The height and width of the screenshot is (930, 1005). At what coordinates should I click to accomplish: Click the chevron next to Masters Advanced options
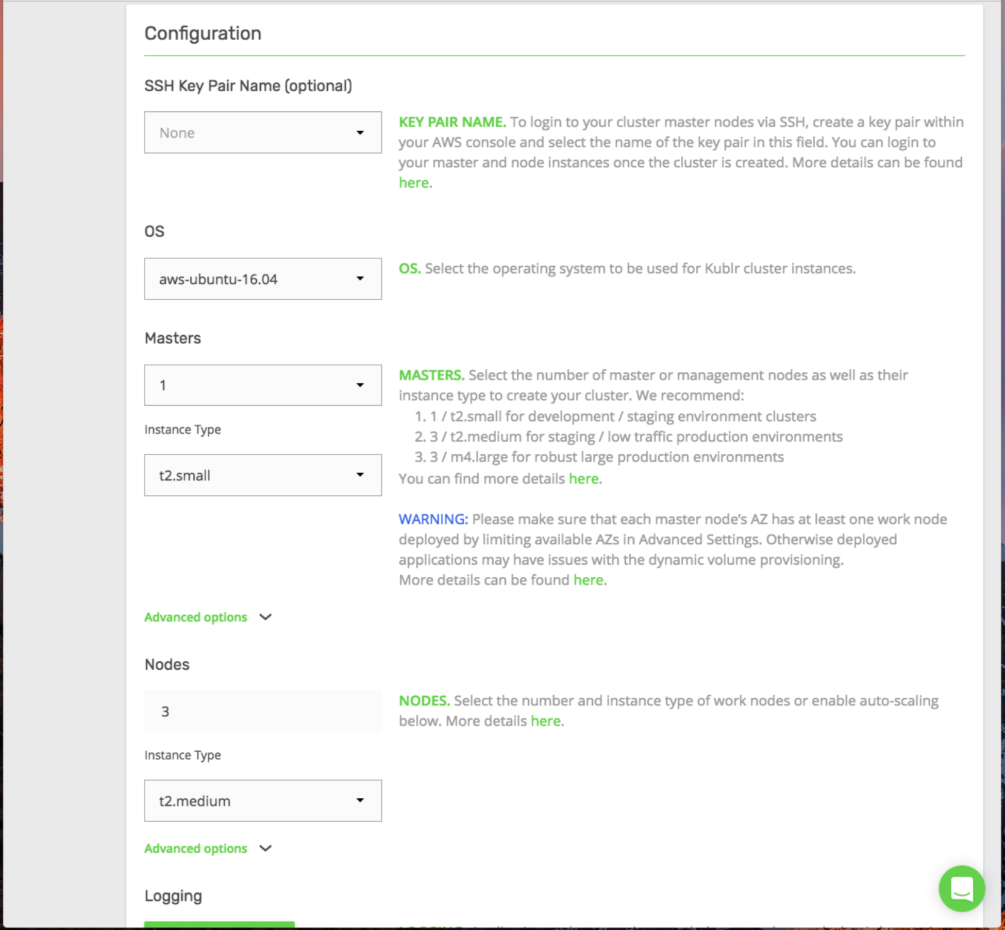(265, 617)
